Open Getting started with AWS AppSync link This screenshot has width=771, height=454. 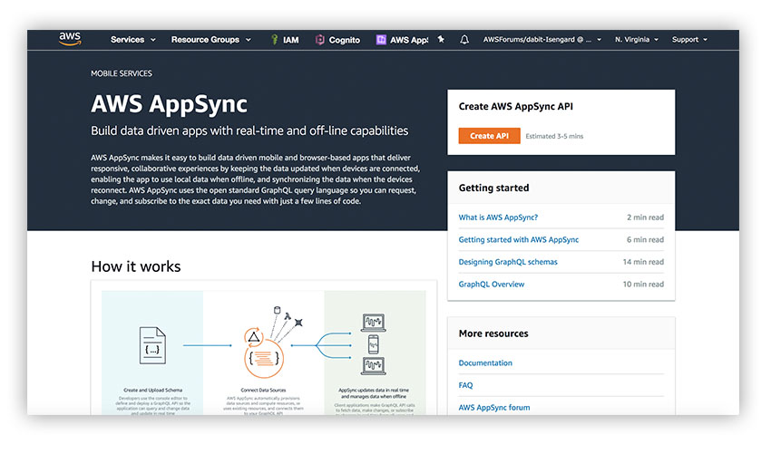coord(518,239)
